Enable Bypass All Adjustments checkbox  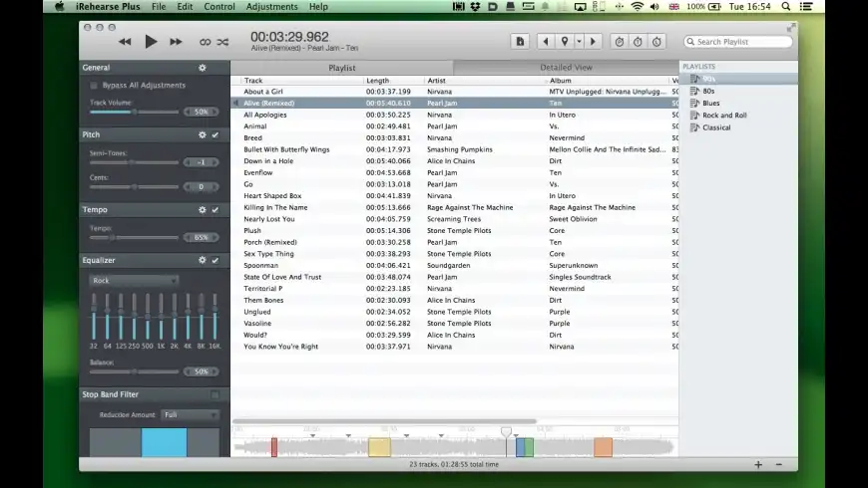click(94, 86)
